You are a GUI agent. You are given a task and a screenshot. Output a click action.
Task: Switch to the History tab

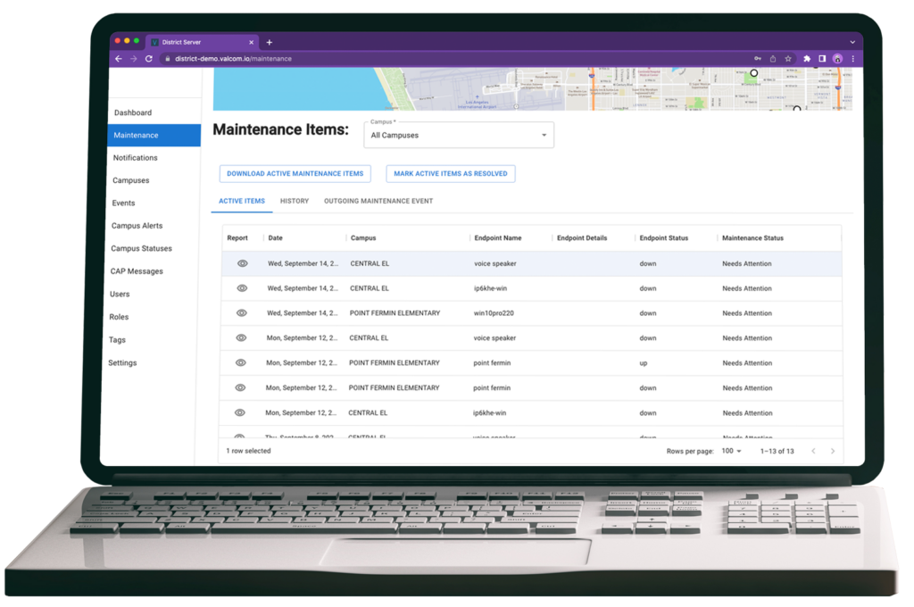click(x=295, y=201)
